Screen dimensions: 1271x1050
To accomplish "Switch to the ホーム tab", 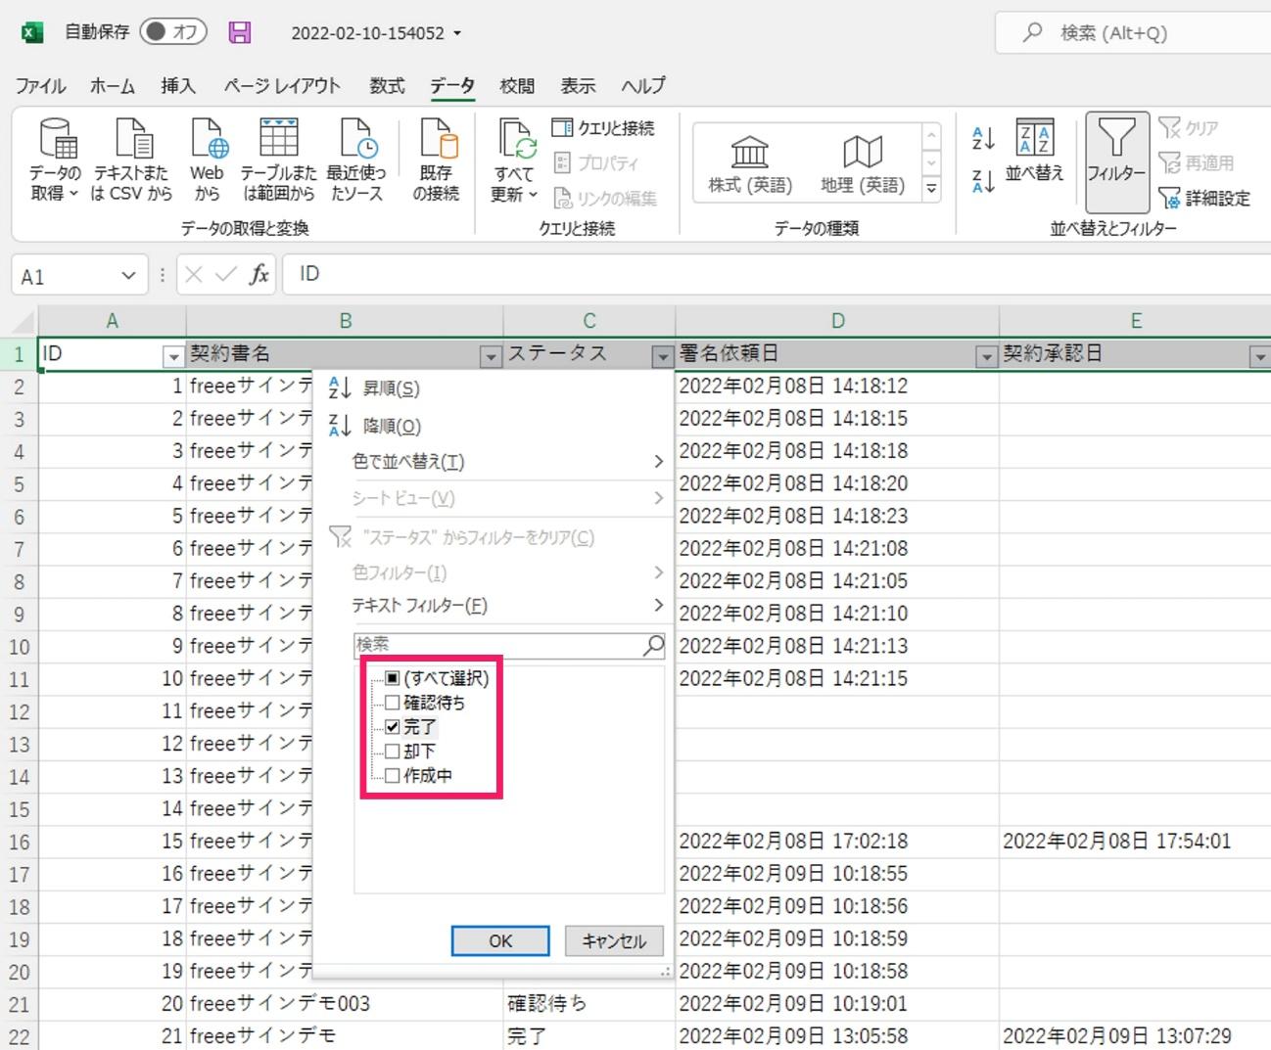I will point(113,86).
